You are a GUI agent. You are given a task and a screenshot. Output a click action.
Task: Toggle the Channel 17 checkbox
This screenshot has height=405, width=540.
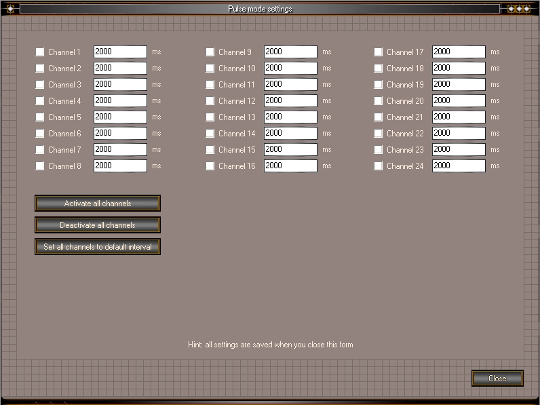[379, 52]
